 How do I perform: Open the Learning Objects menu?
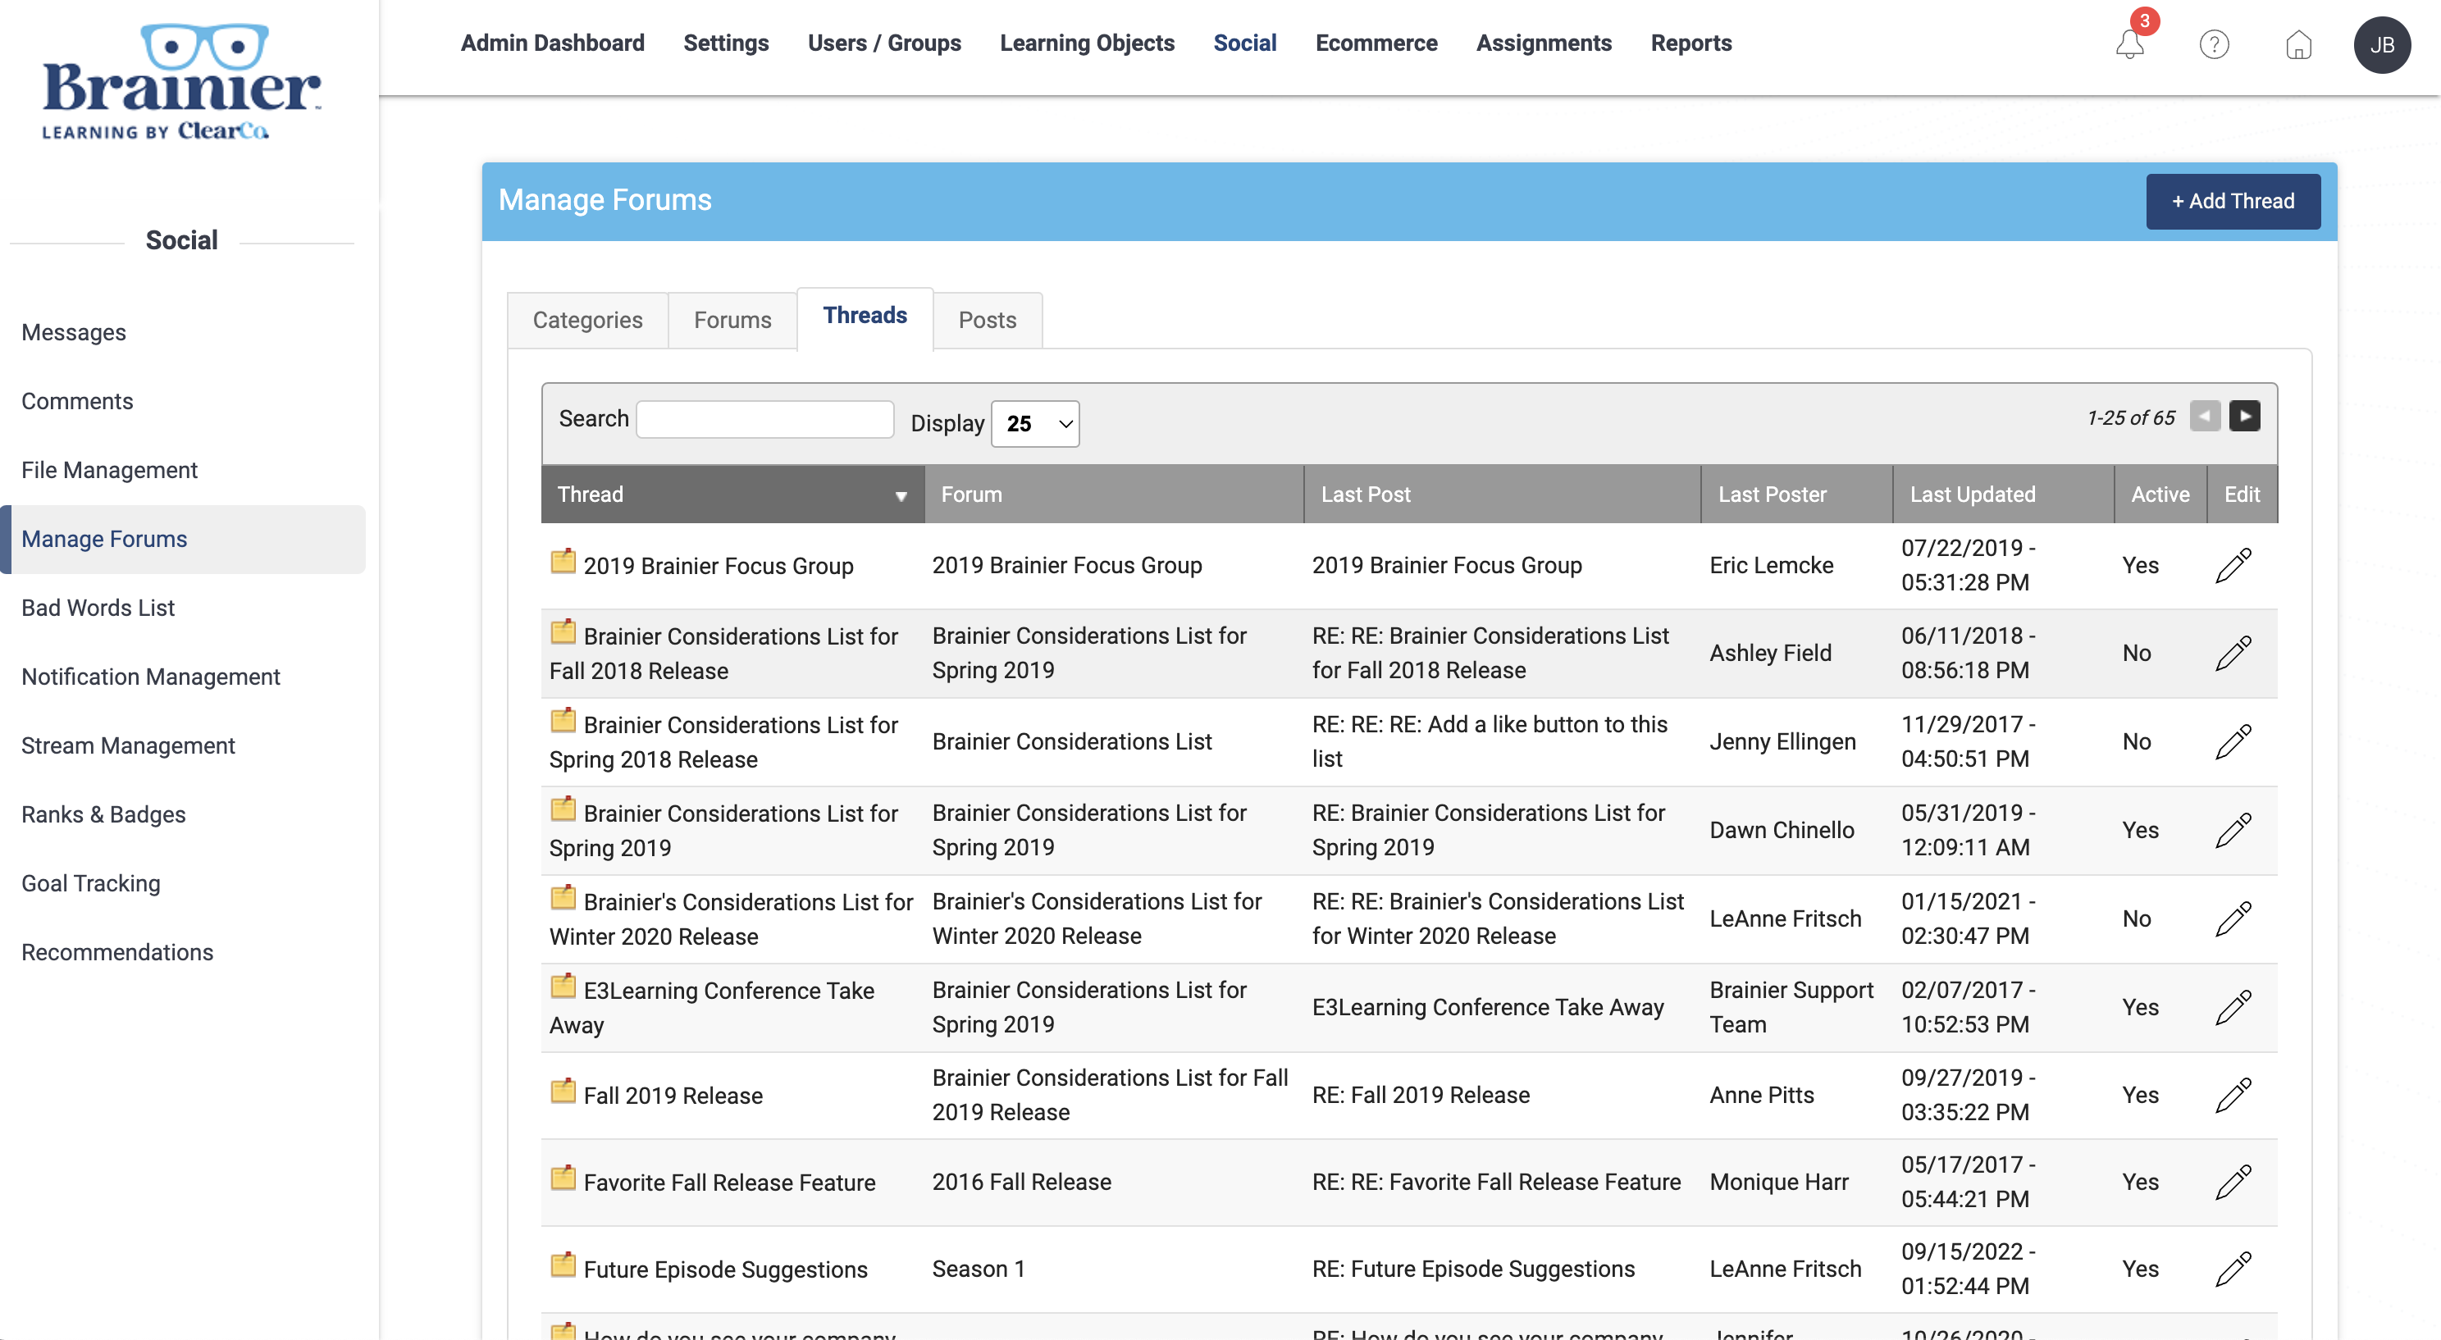pos(1087,43)
